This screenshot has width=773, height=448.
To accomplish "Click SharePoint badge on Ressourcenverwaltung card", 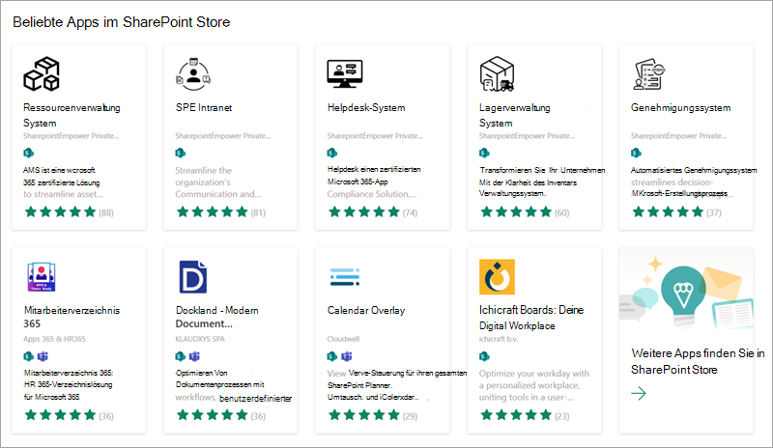I will click(x=29, y=153).
